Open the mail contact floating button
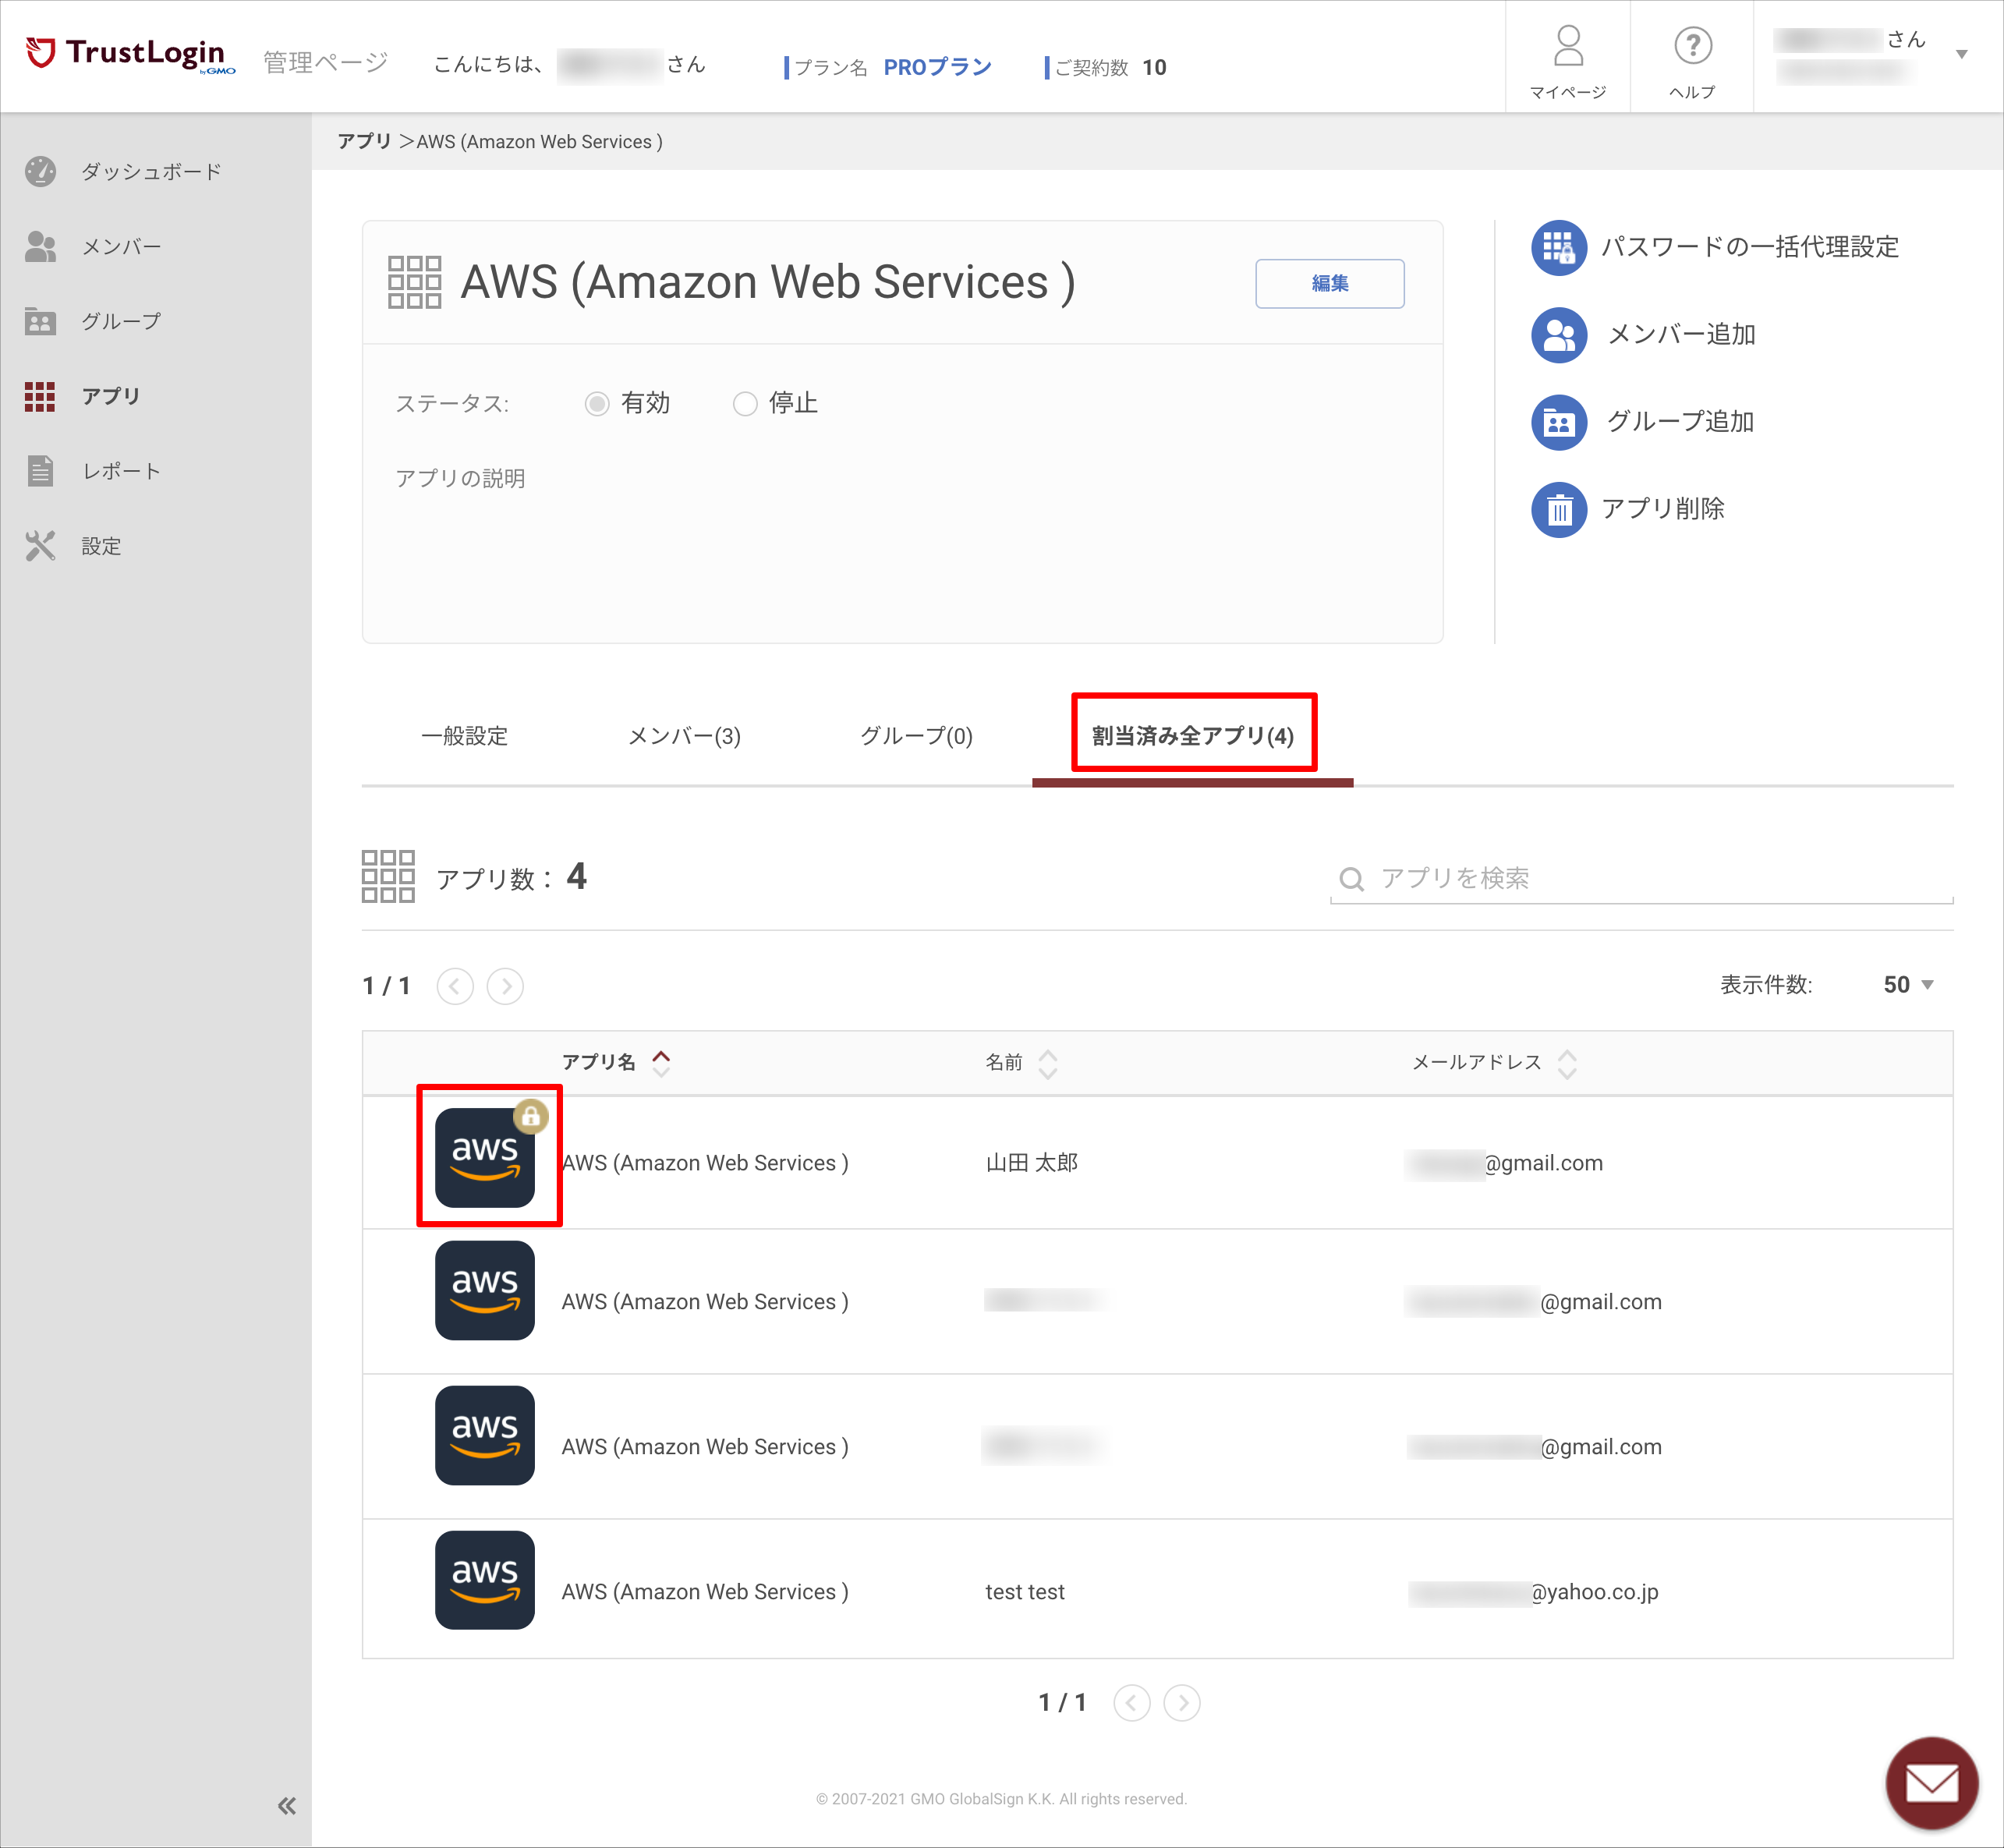The image size is (2004, 1848). click(1931, 1782)
